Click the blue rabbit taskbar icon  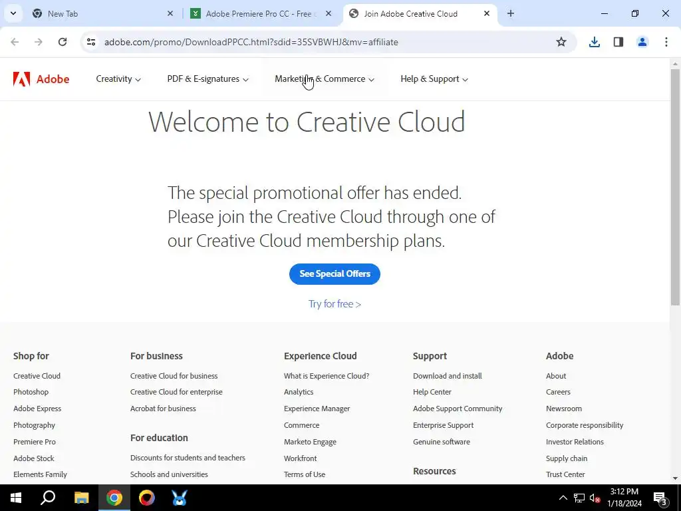(x=180, y=498)
